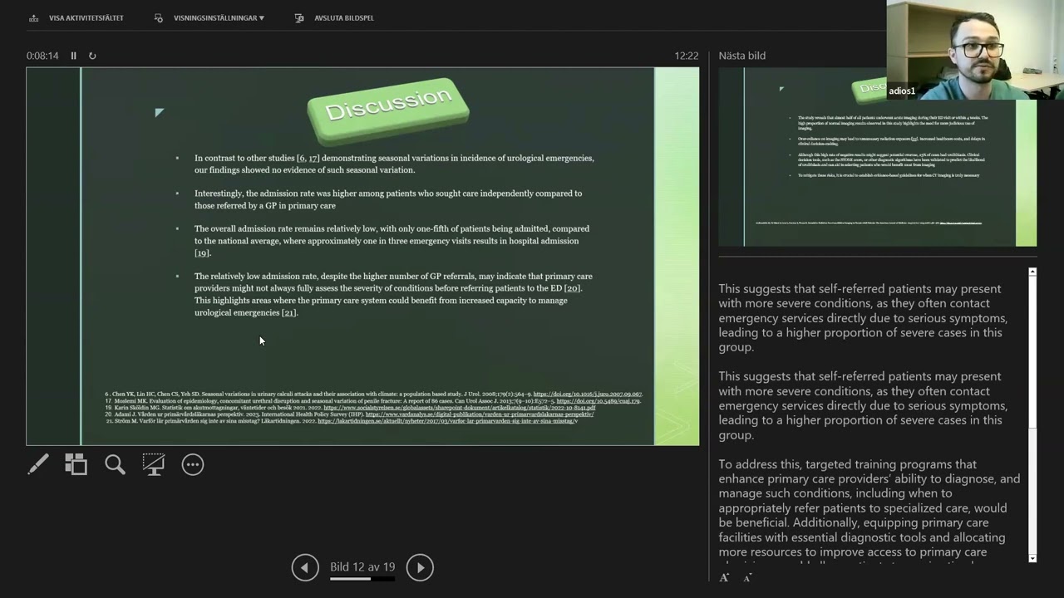Decrease the notes text size
This screenshot has width=1064, height=598.
click(x=747, y=577)
